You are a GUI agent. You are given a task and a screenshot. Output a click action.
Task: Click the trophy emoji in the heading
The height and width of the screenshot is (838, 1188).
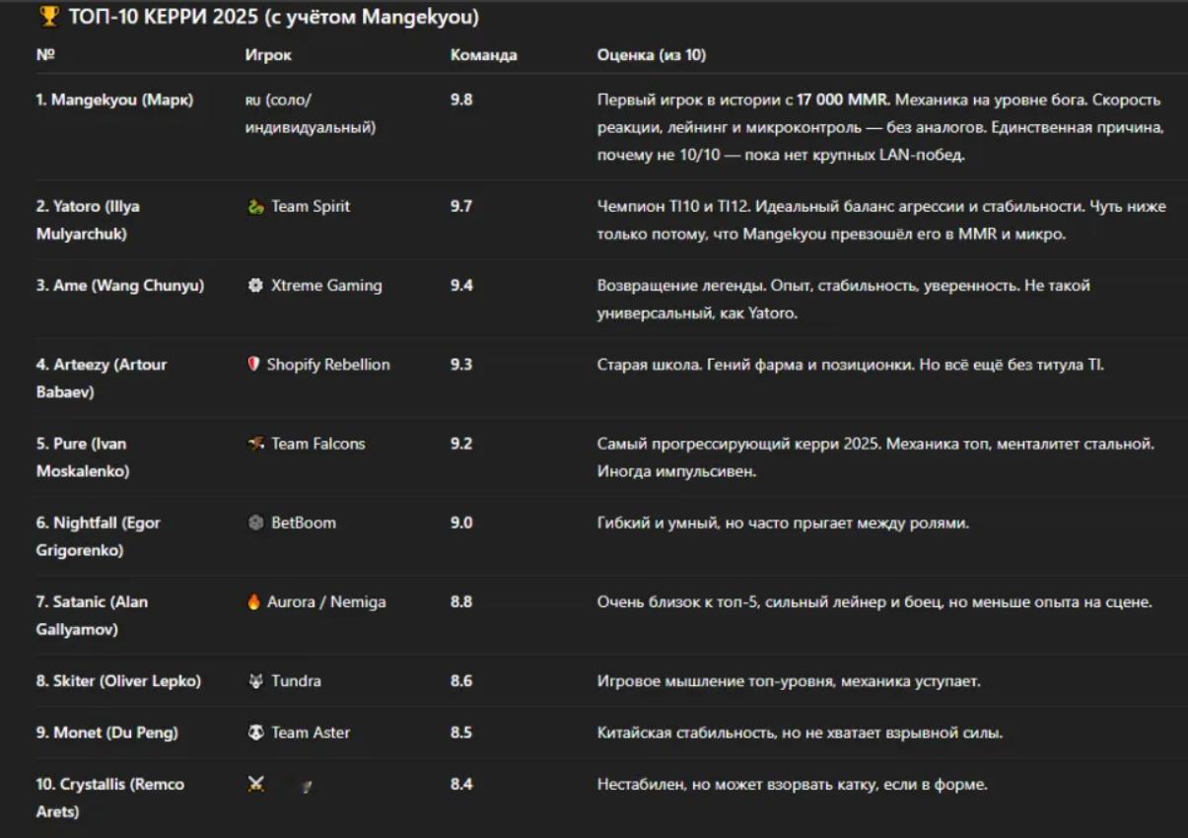(x=48, y=17)
